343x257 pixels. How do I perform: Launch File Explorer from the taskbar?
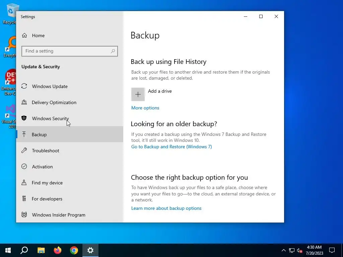[41, 250]
